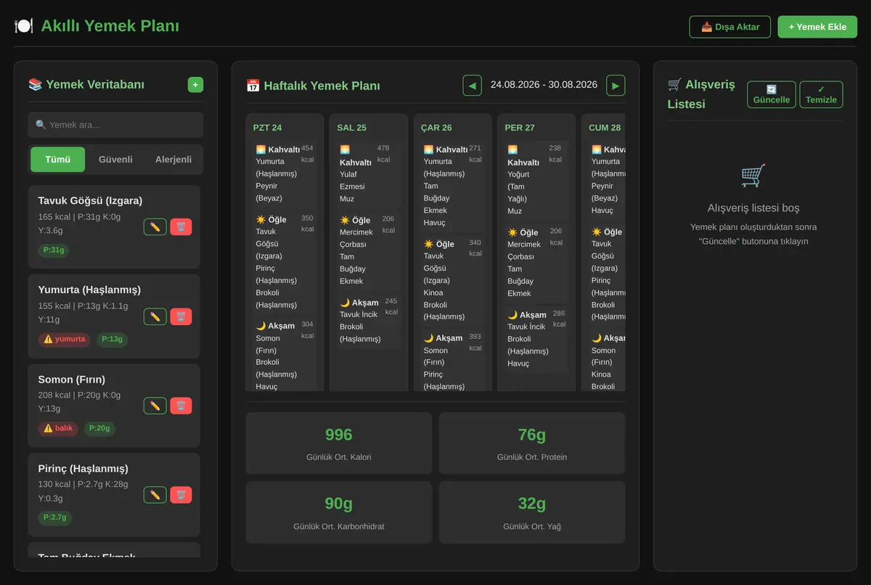Show all foods with Tümü tab
Image resolution: width=871 pixels, height=585 pixels.
point(57,159)
